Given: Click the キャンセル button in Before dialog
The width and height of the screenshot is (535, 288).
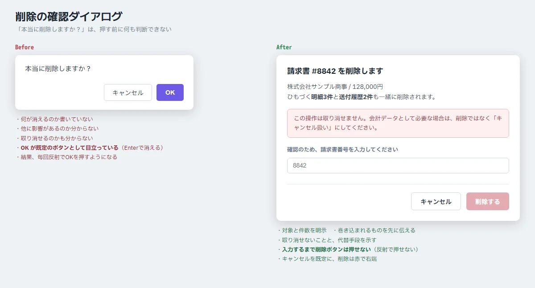Looking at the screenshot, I should [x=128, y=92].
